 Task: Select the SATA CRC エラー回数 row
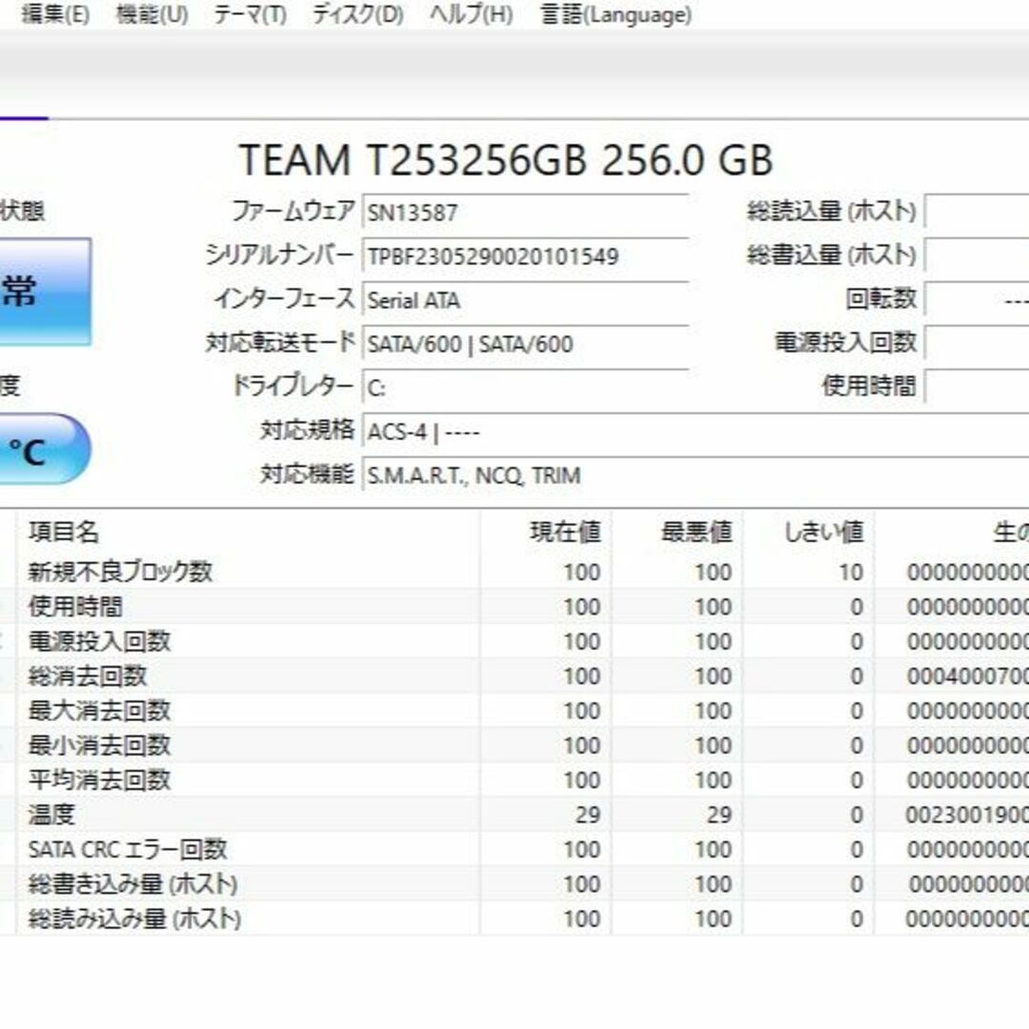click(514, 850)
